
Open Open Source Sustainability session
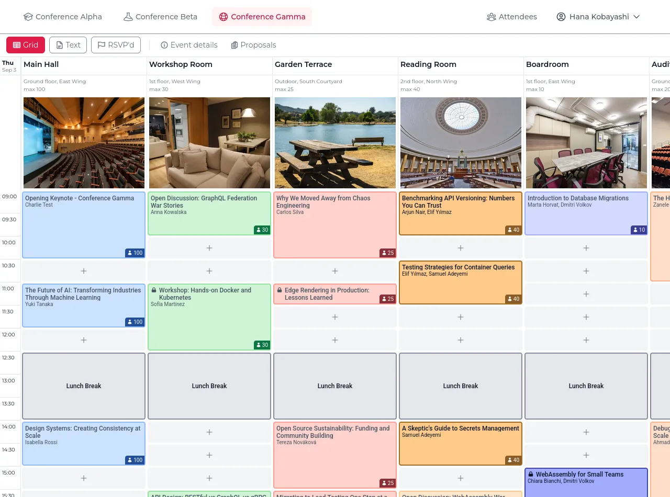click(335, 455)
